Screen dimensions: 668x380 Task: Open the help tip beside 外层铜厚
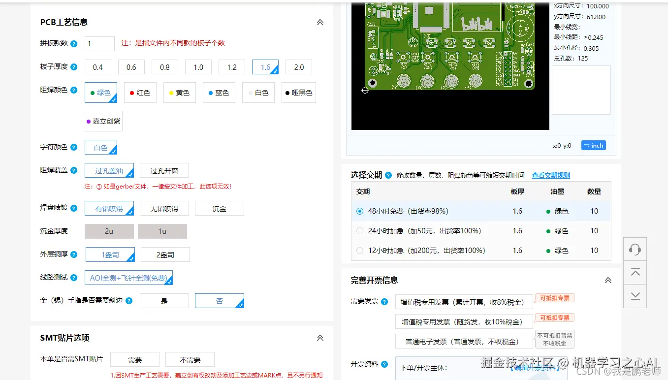pos(73,254)
